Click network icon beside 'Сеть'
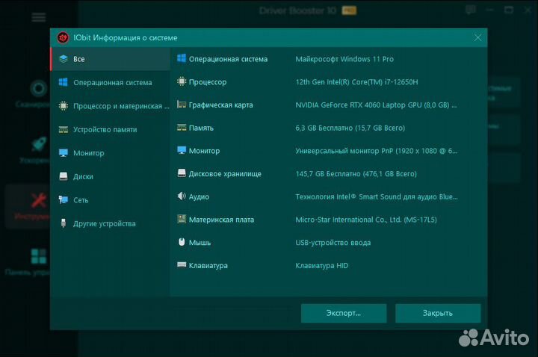Image resolution: width=538 pixels, height=357 pixels. tap(63, 200)
